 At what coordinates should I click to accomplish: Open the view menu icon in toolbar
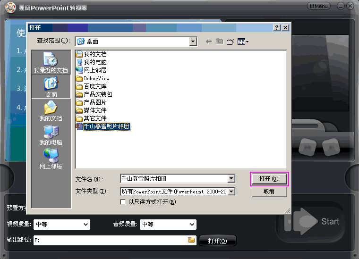click(243, 42)
